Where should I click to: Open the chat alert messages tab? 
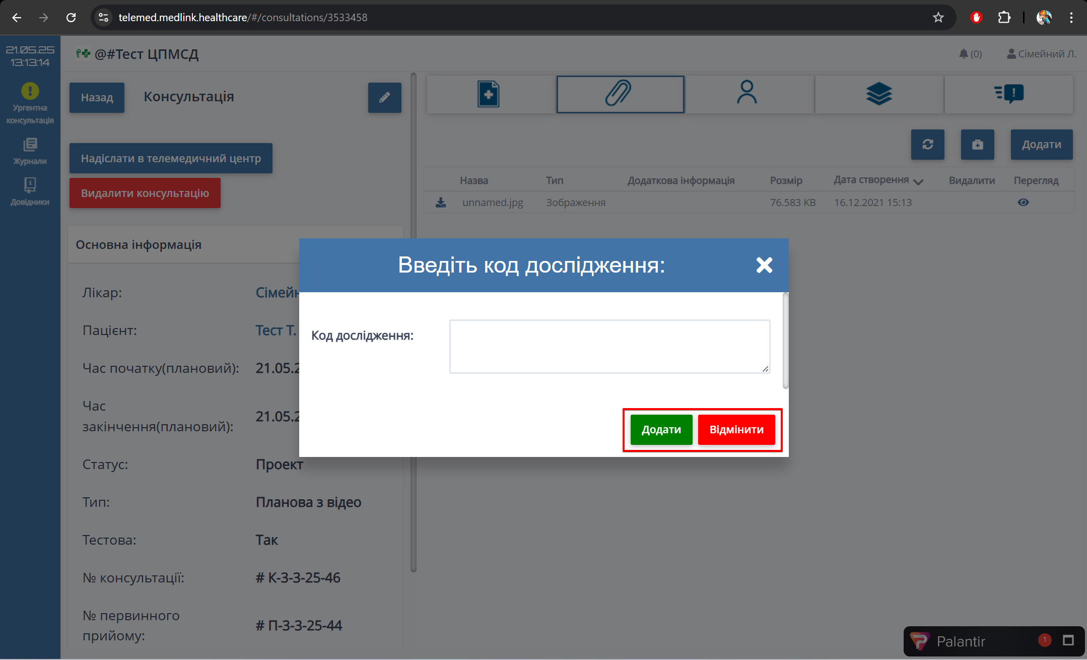[1009, 94]
